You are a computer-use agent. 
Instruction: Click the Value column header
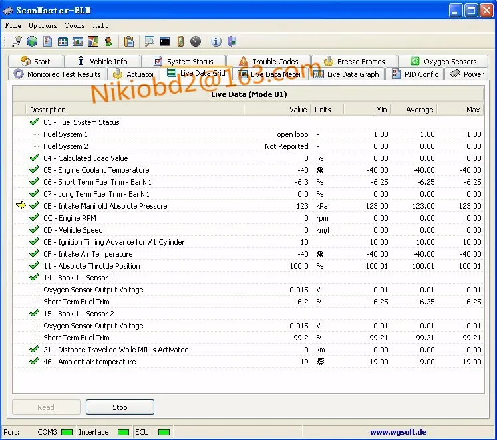click(x=277, y=110)
